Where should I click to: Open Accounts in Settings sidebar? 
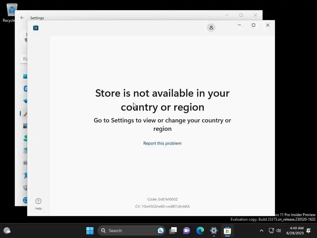pyautogui.click(x=25, y=138)
